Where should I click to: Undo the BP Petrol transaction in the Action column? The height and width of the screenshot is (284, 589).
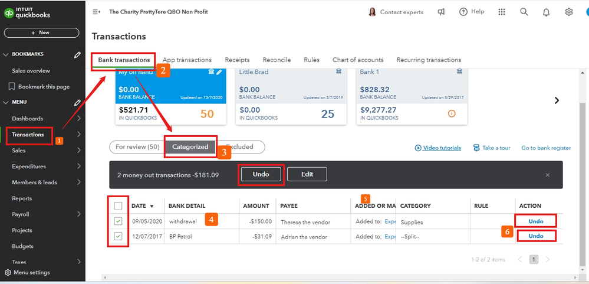pyautogui.click(x=536, y=236)
